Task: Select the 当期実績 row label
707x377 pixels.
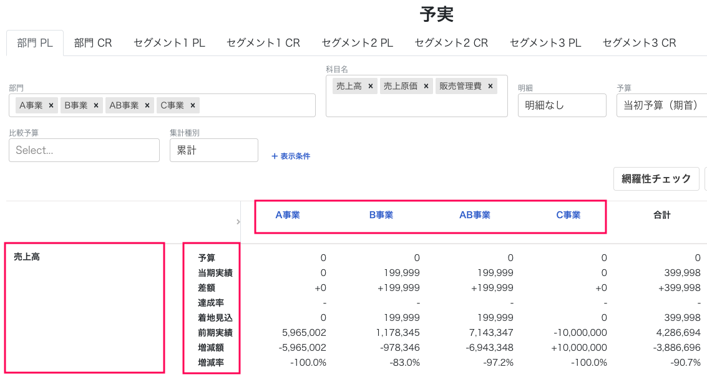Action: pos(215,273)
